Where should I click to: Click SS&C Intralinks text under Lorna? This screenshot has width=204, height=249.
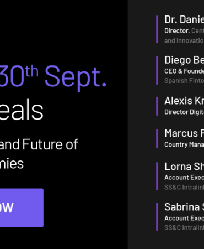pyautogui.click(x=184, y=187)
